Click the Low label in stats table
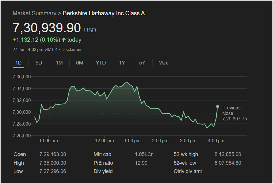 (x=18, y=171)
